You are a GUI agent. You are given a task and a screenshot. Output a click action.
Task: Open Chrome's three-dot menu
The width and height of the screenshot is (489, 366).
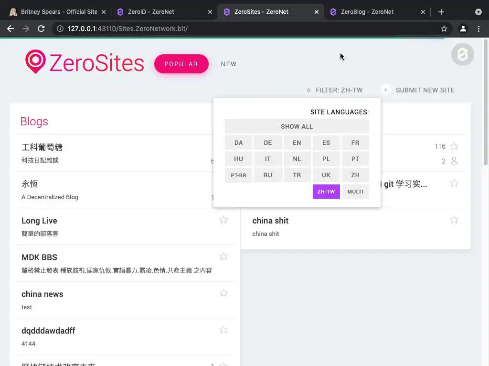pos(478,29)
